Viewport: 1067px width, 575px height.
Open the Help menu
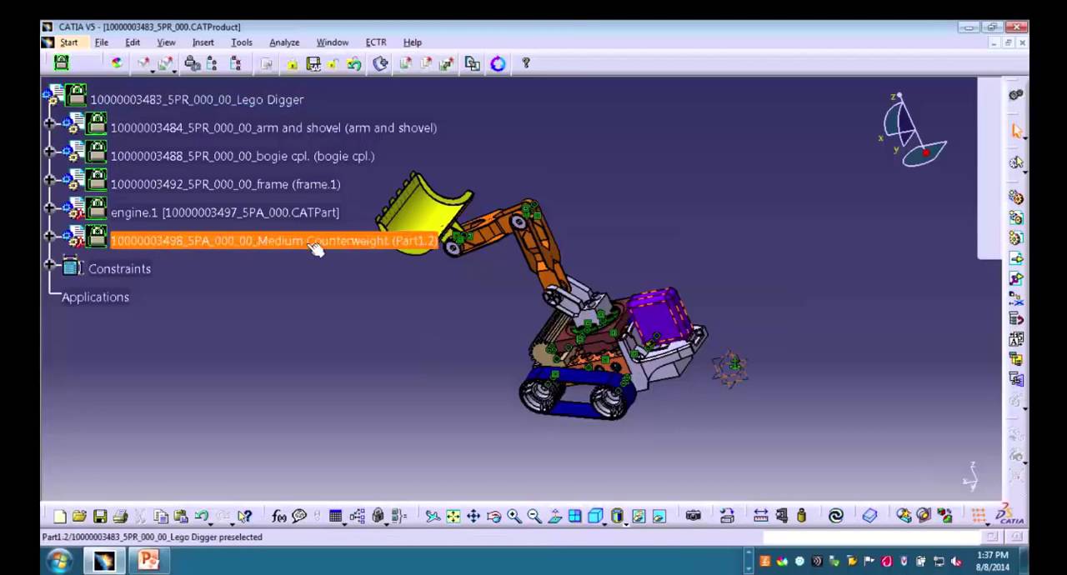pyautogui.click(x=413, y=42)
